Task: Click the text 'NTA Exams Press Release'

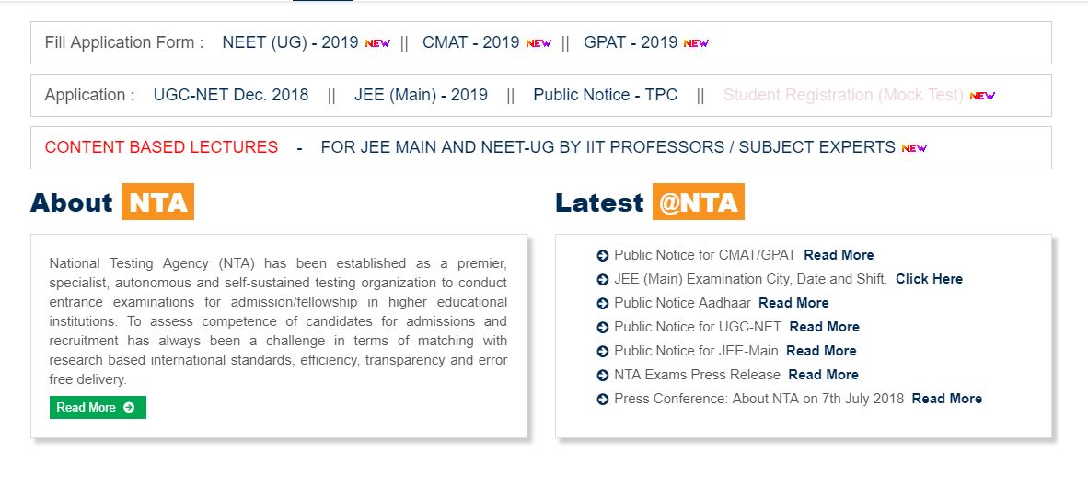Action: pos(698,375)
